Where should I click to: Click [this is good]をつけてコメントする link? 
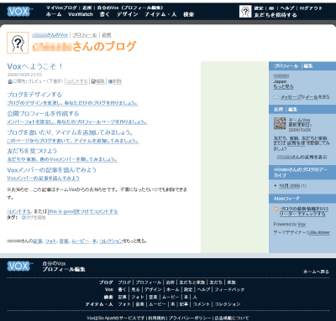tap(83, 211)
